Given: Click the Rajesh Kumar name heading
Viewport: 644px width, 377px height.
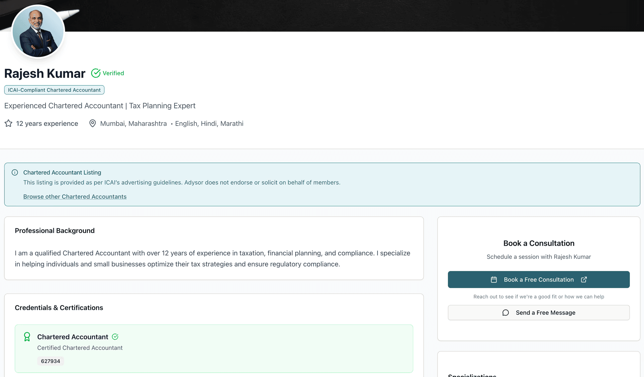Looking at the screenshot, I should click(45, 73).
